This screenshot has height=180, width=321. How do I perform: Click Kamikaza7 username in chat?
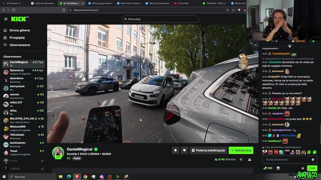[275, 141]
